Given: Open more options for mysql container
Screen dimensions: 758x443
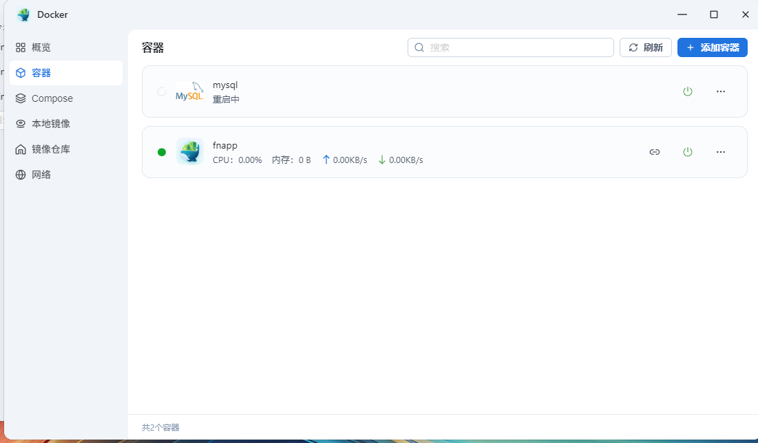Looking at the screenshot, I should coord(720,91).
